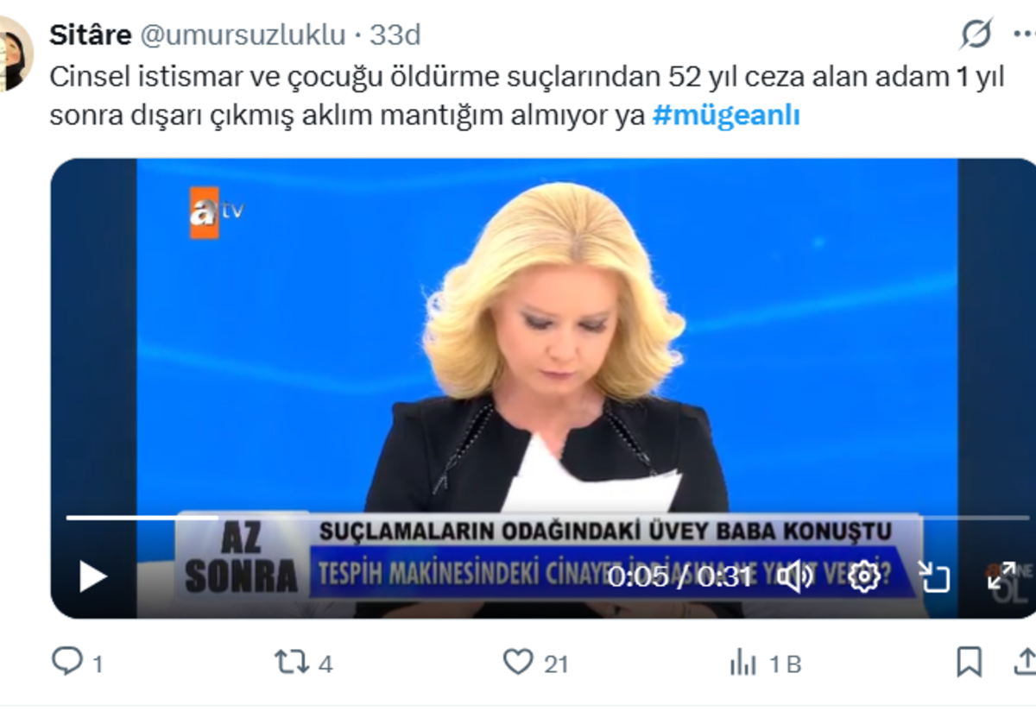Viewport: 1036px width, 711px height.
Task: Share the tweet via upload arrow icon
Action: (x=1024, y=662)
